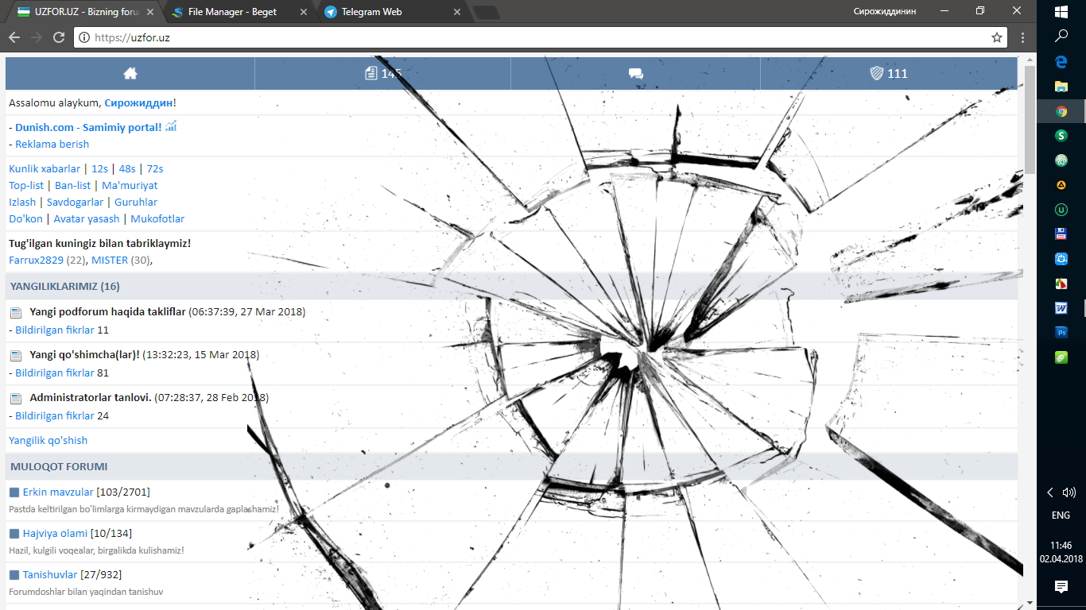Switch to the File Manager - Beget tab

pyautogui.click(x=232, y=12)
